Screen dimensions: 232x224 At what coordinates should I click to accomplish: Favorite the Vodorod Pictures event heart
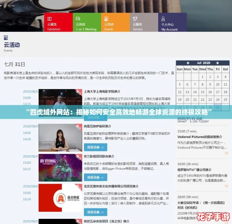point(227,153)
